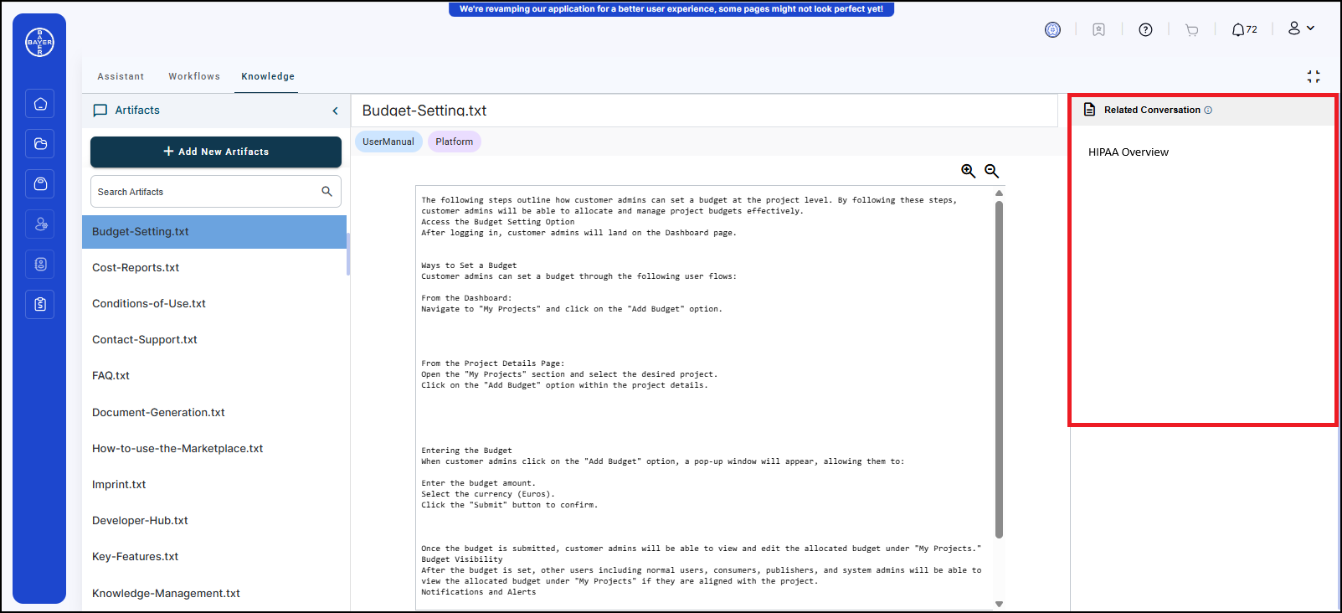Click the UserManual tag

pos(388,142)
